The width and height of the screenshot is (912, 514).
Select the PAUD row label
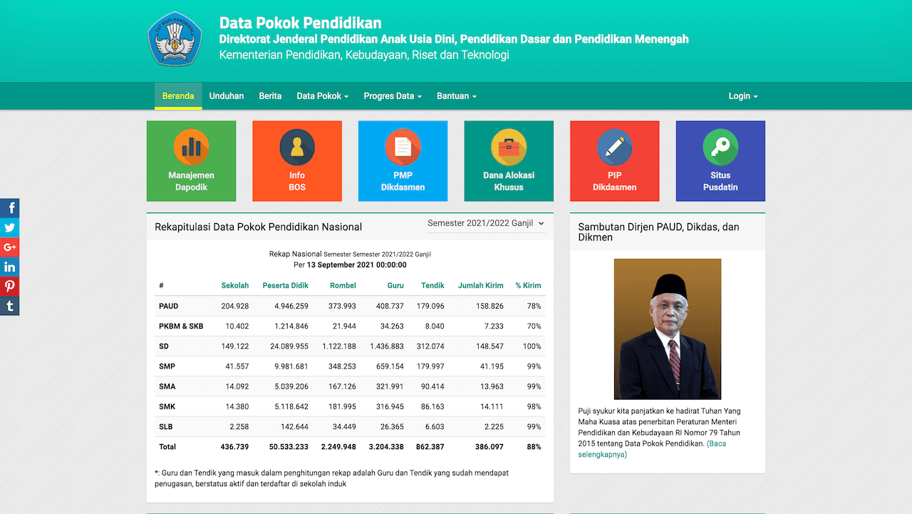(x=168, y=306)
